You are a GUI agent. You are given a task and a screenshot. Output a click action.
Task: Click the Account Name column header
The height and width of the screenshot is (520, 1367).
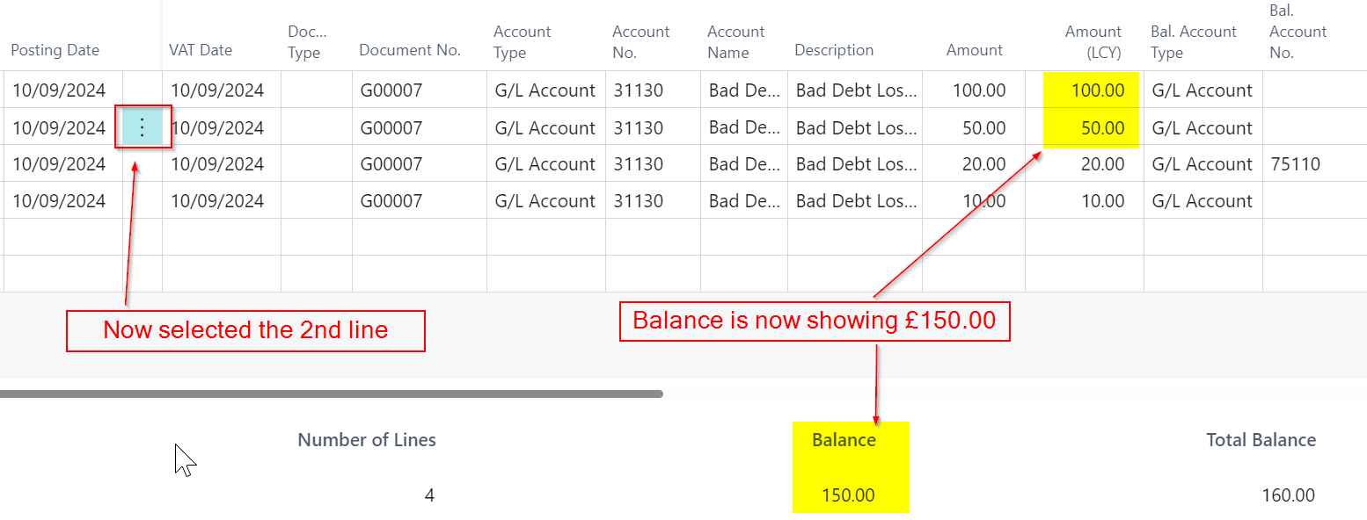[736, 41]
